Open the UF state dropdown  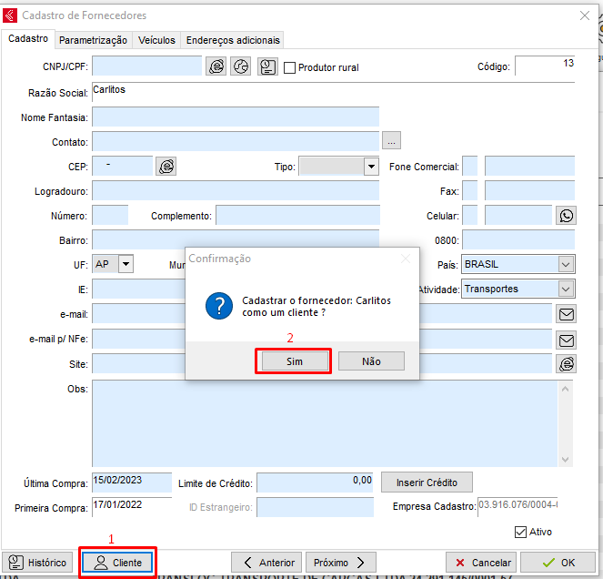tap(126, 264)
